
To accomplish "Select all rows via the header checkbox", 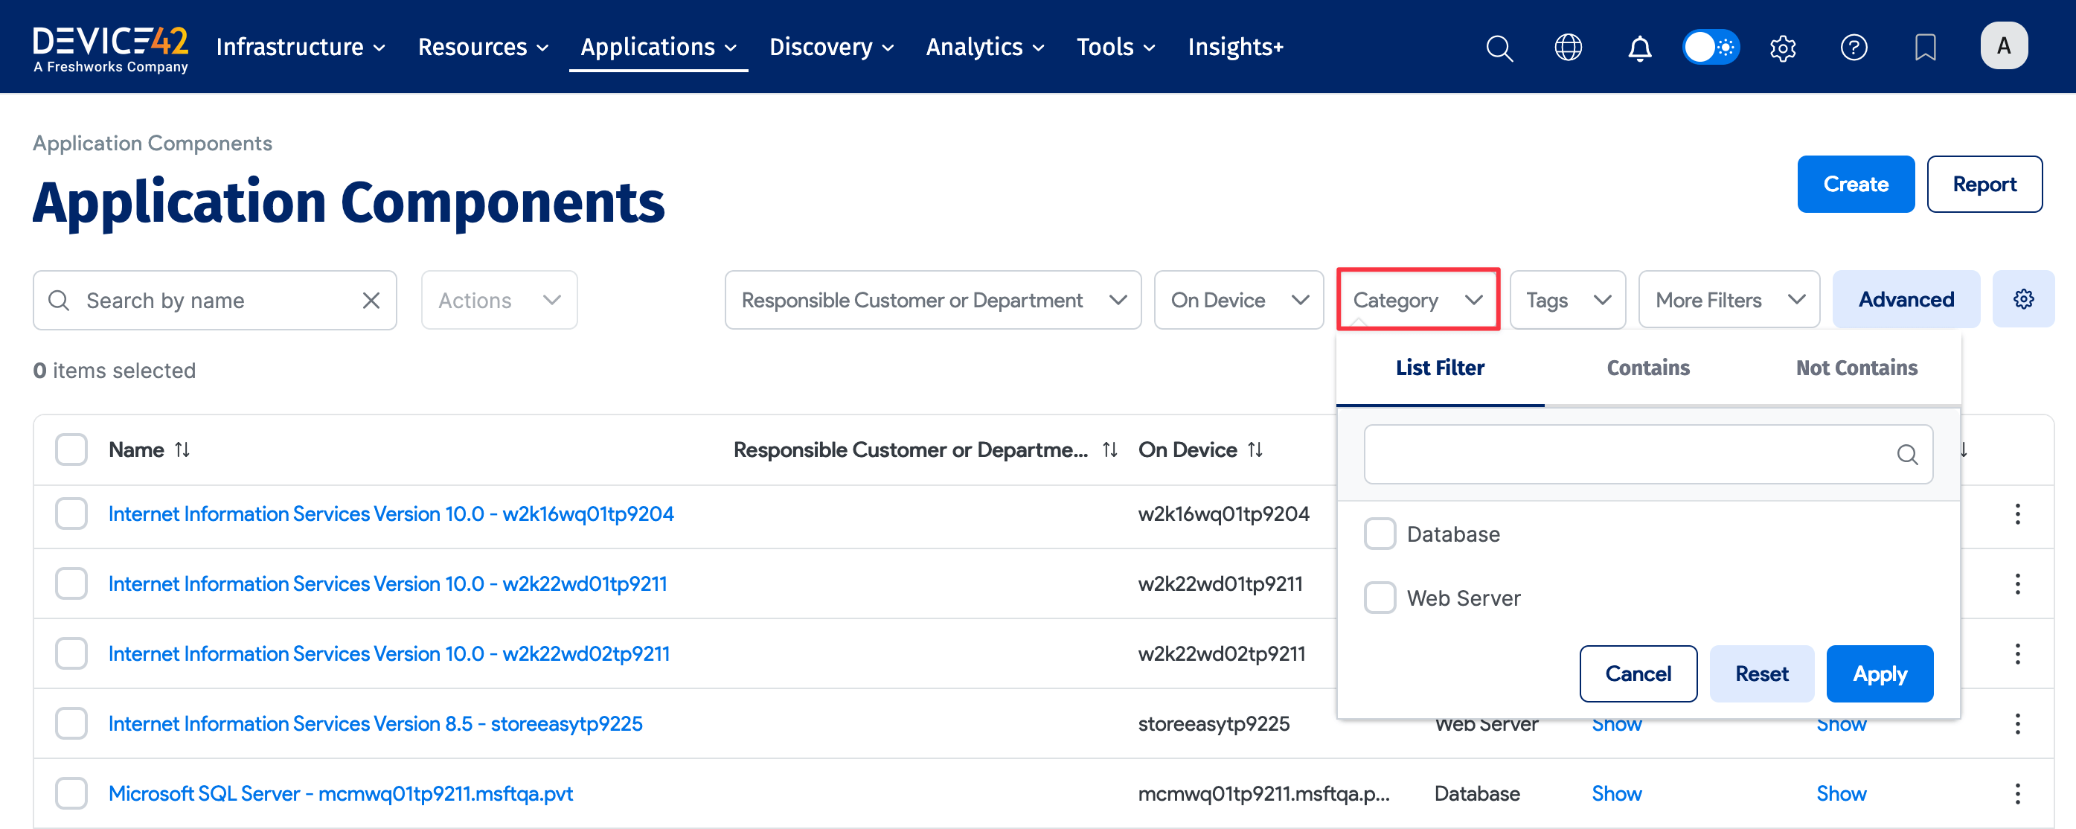I will click(x=71, y=449).
